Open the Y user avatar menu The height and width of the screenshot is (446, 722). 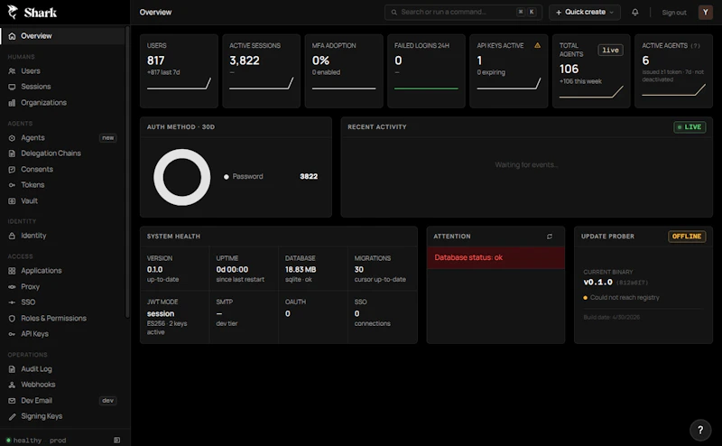[x=706, y=12]
